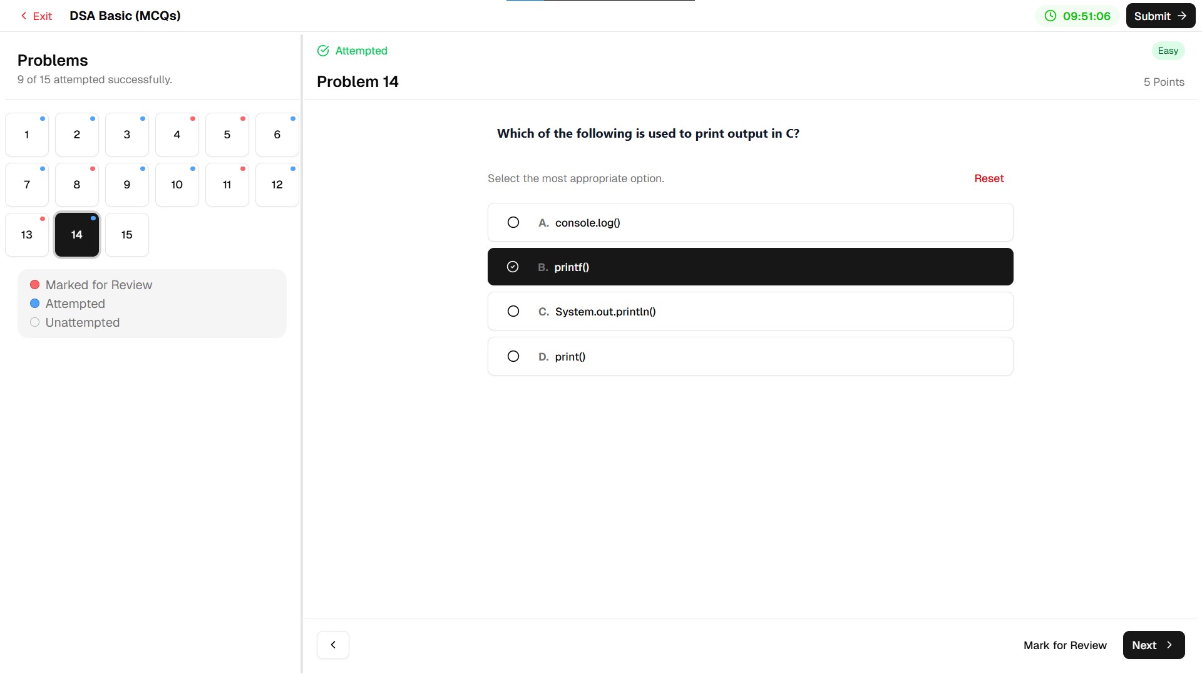Select option C System.out.println() radio button
This screenshot has width=1202, height=676.
[x=513, y=311]
